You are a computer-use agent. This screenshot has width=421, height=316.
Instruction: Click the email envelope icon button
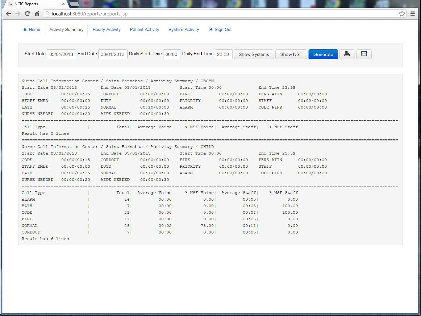(364, 54)
